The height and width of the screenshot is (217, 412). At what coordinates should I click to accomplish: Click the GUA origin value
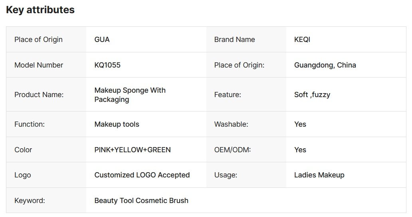(102, 40)
